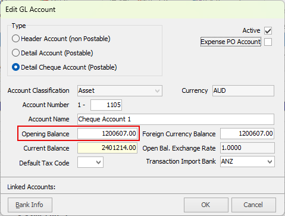285x216 pixels.
Task: Select the Current Balance field
Action: 107,148
